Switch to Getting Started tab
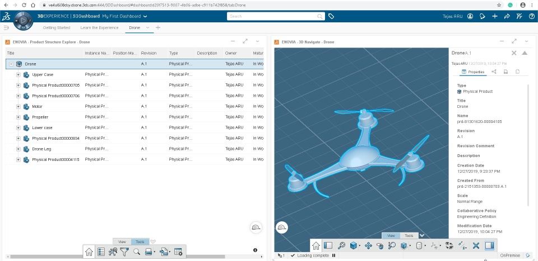 point(56,28)
